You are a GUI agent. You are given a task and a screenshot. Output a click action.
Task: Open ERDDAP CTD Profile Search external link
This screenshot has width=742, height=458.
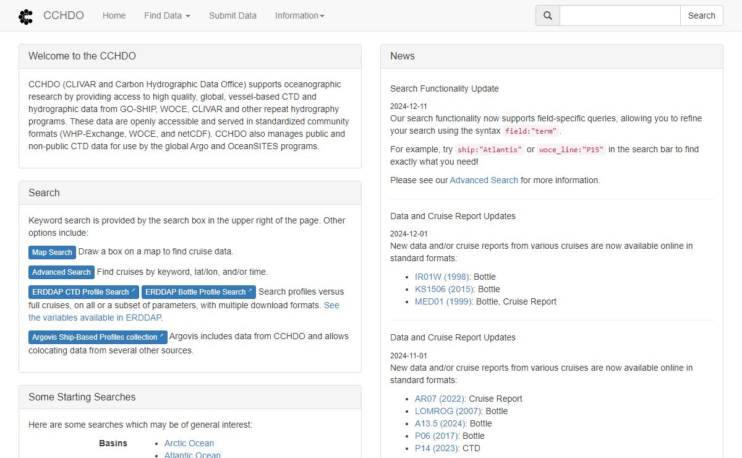click(x=83, y=292)
